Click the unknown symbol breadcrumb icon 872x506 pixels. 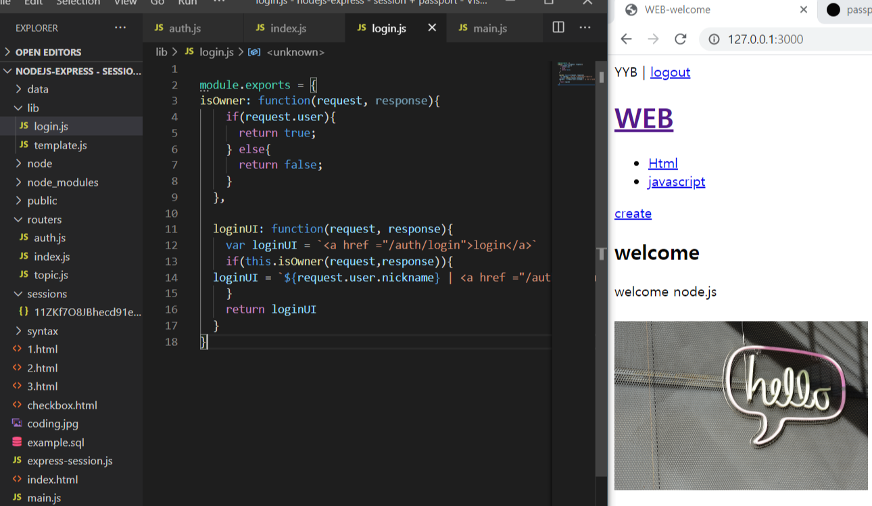(255, 52)
